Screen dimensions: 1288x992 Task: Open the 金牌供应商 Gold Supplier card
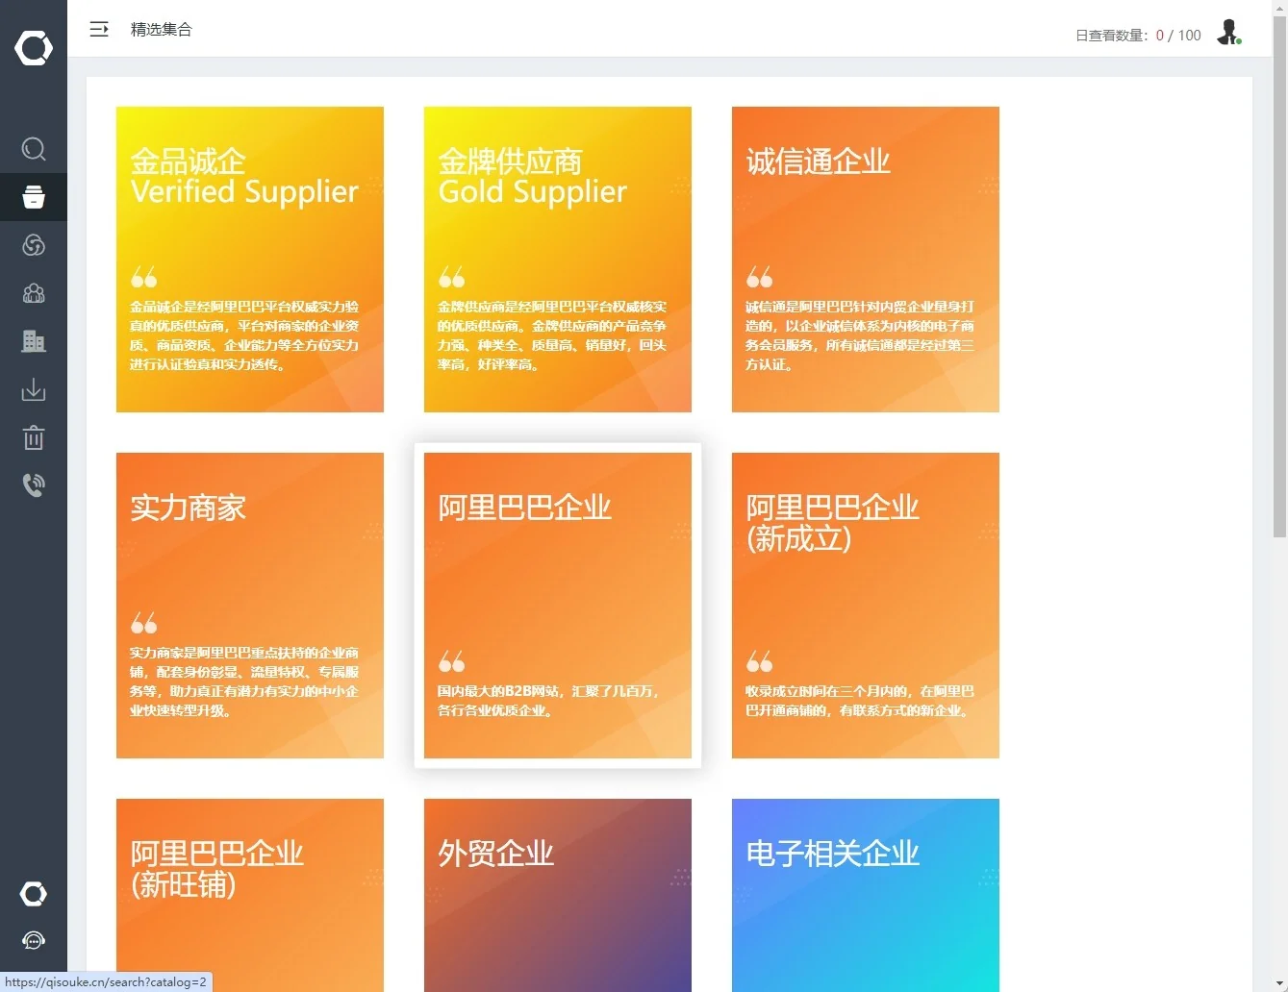(x=558, y=260)
